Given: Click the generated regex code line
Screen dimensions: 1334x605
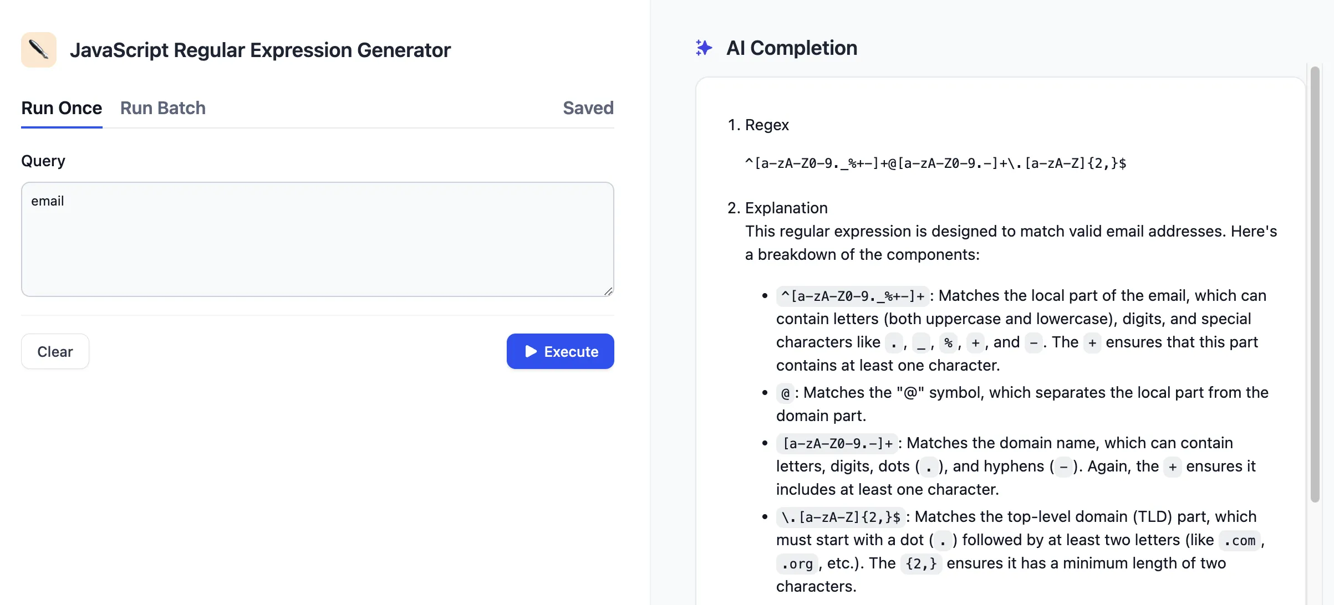Looking at the screenshot, I should click(935, 163).
